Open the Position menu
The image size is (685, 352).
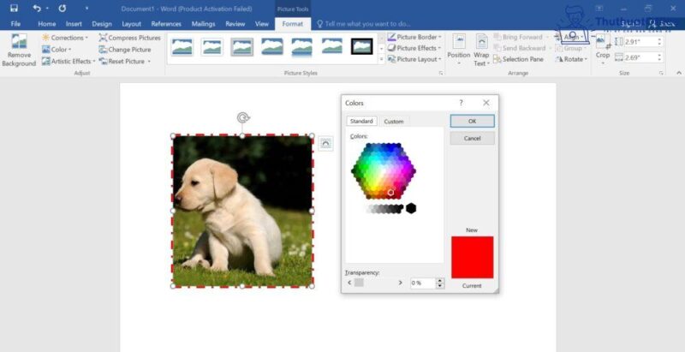click(459, 51)
